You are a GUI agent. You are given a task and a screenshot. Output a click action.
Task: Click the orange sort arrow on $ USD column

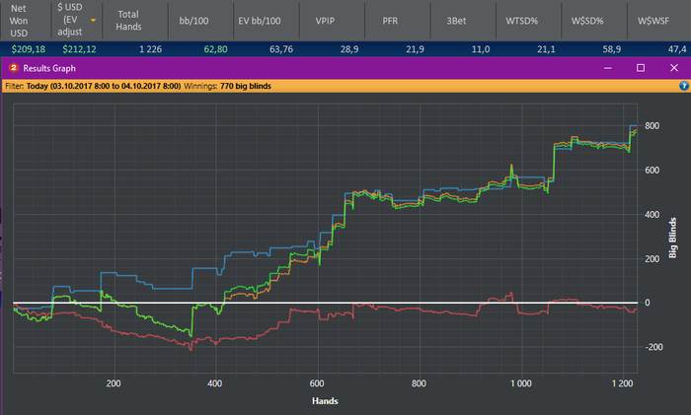94,21
